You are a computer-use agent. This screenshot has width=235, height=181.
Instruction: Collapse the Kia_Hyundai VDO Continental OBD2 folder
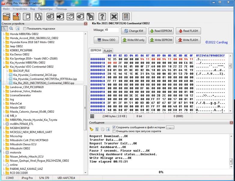point(4,67)
